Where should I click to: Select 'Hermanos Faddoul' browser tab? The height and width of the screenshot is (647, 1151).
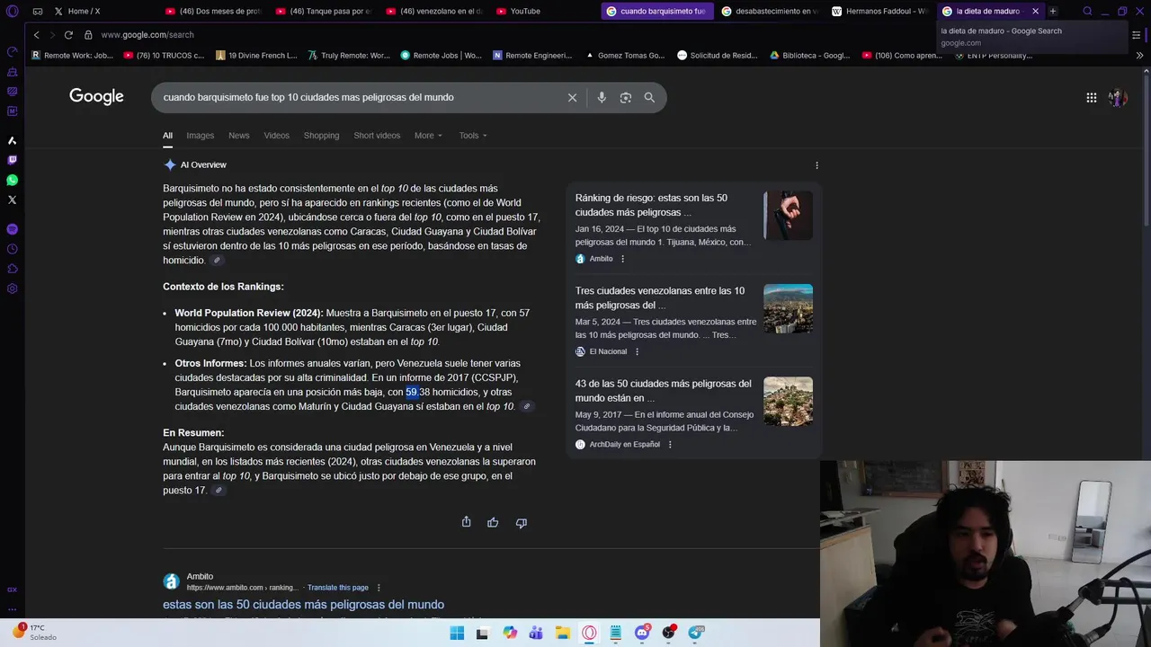tap(879, 11)
